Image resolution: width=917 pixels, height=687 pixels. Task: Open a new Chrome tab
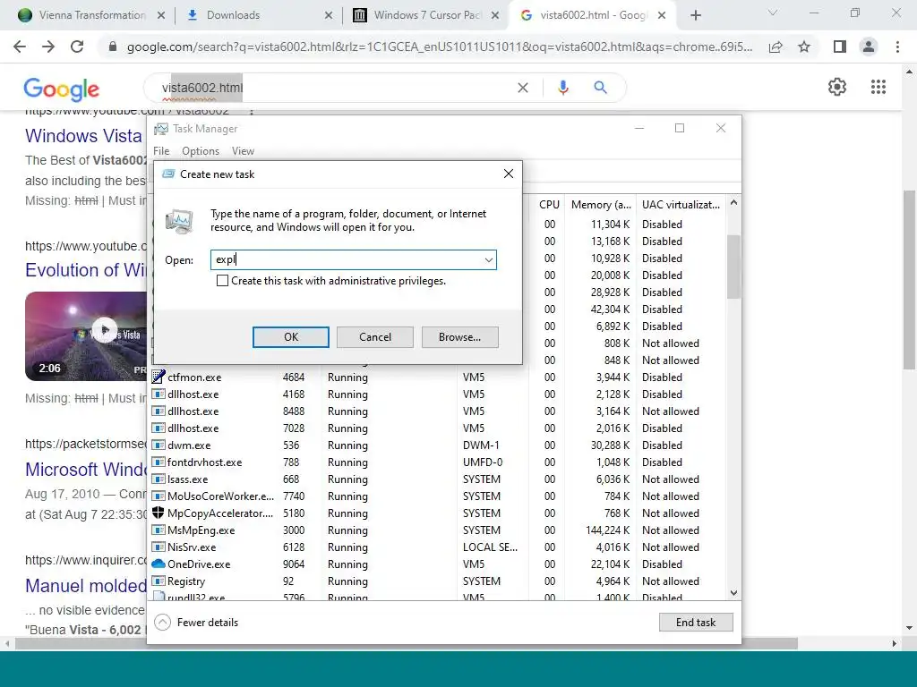click(695, 15)
